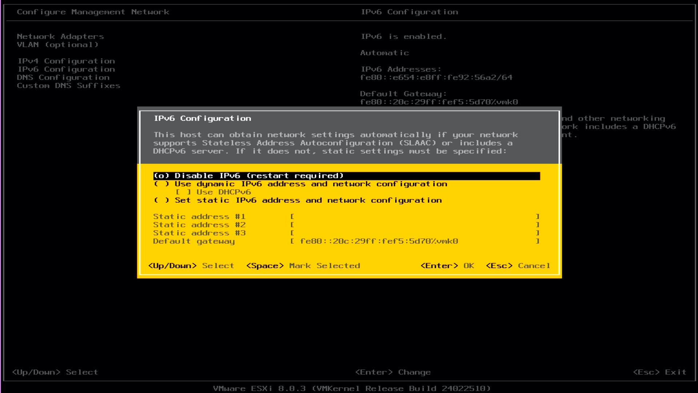Open VLAN (optional) menu item

click(57, 45)
